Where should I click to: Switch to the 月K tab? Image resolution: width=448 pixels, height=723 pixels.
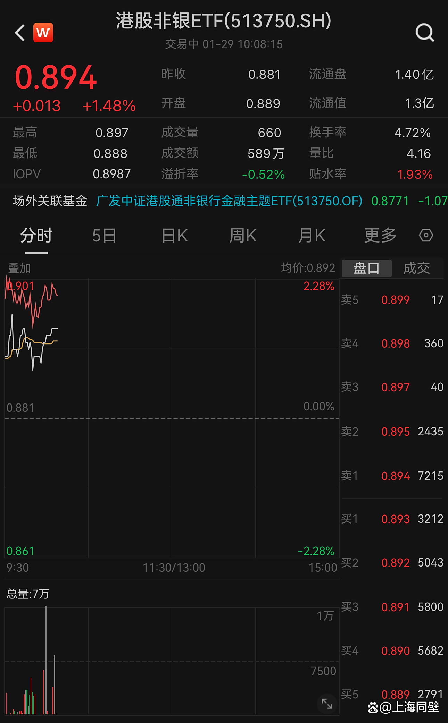click(x=312, y=236)
